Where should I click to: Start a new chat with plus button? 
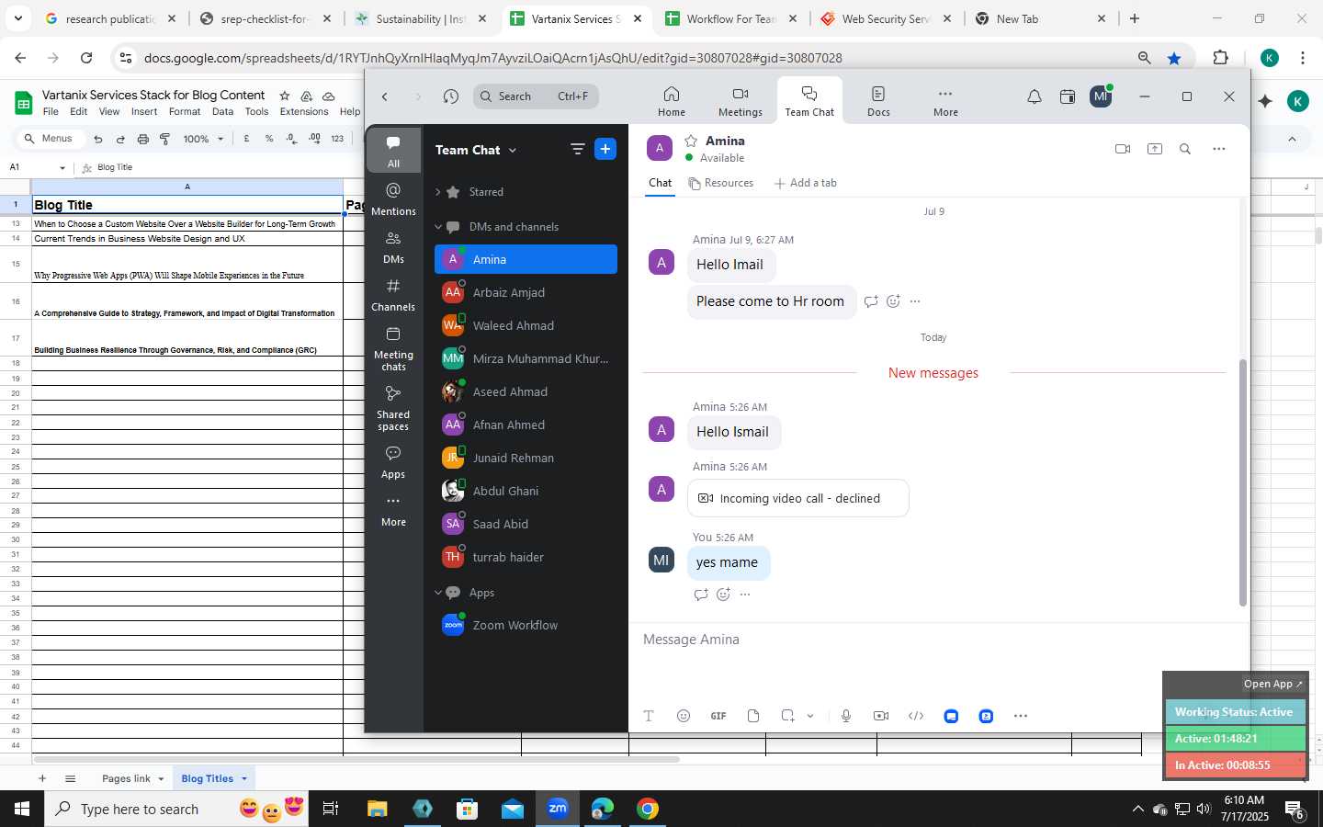605,149
